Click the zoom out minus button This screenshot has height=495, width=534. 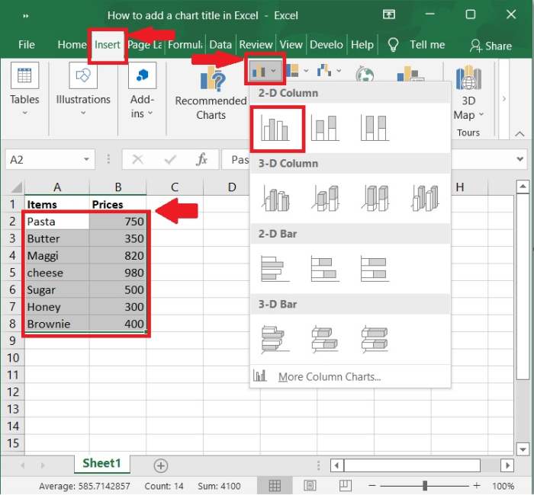click(x=372, y=486)
